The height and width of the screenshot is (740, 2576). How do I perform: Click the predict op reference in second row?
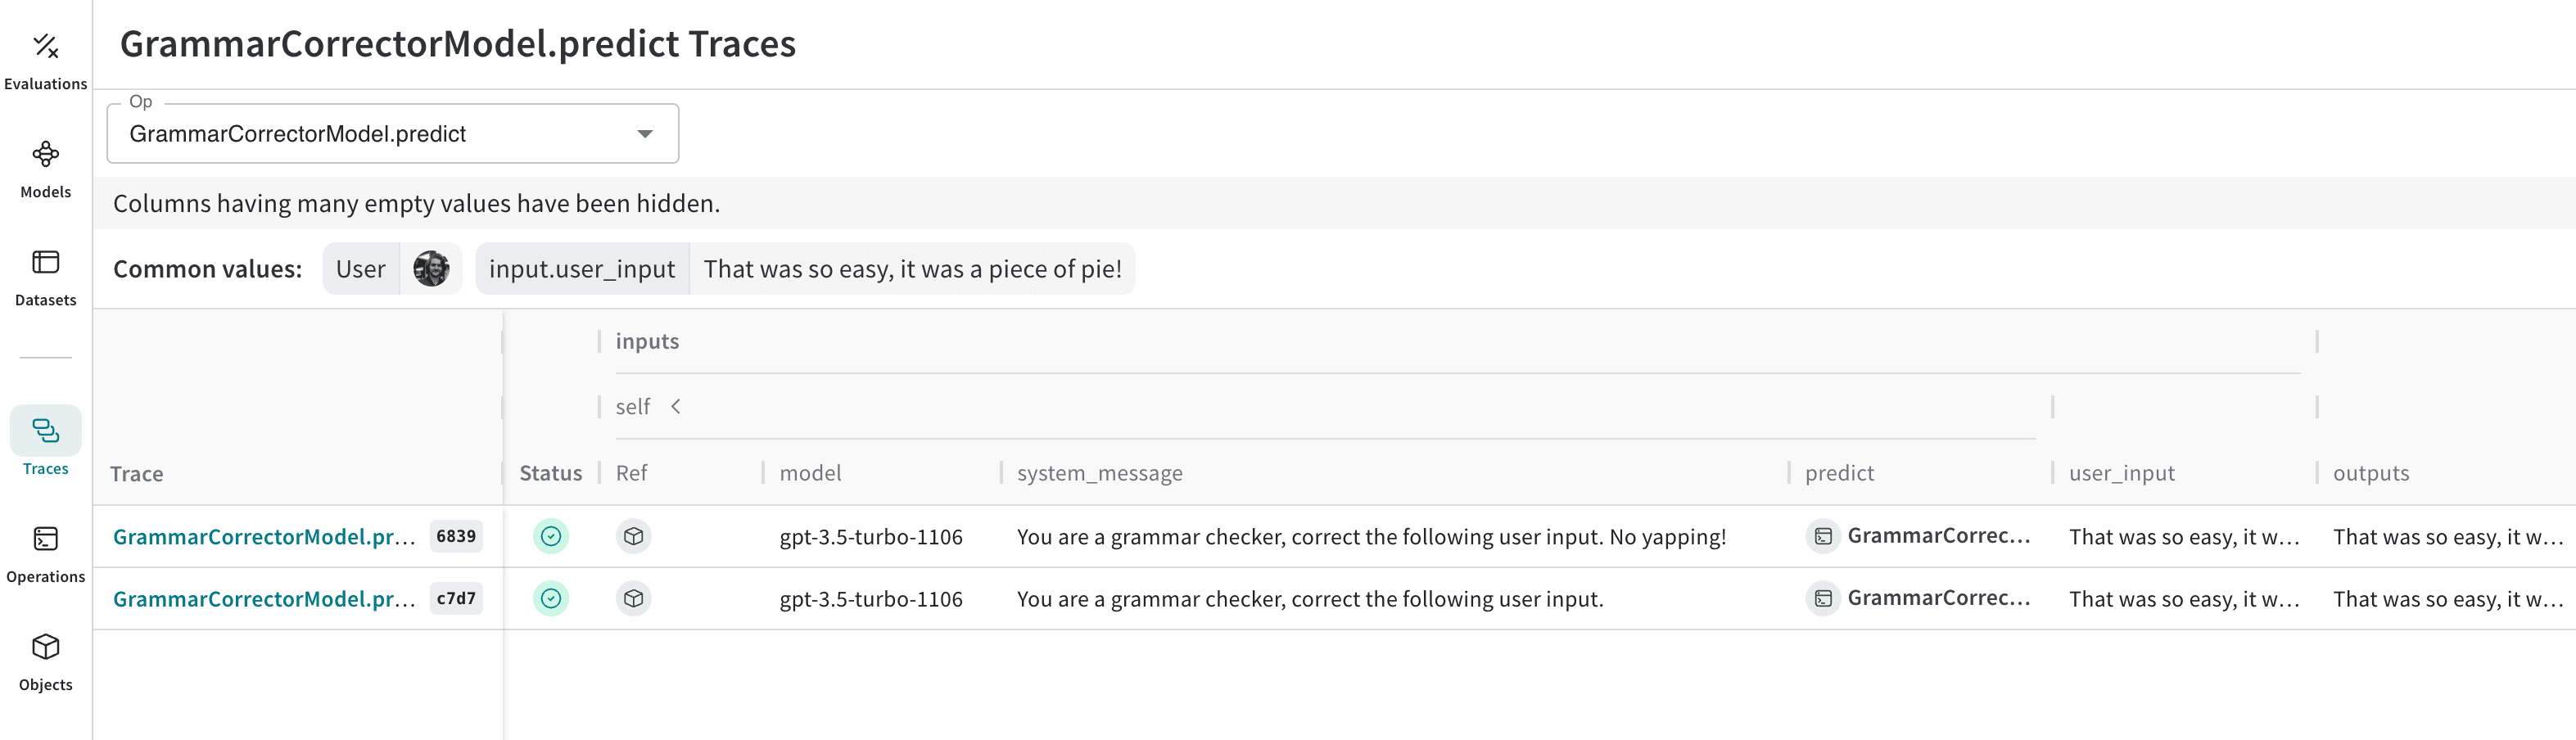[1919, 598]
